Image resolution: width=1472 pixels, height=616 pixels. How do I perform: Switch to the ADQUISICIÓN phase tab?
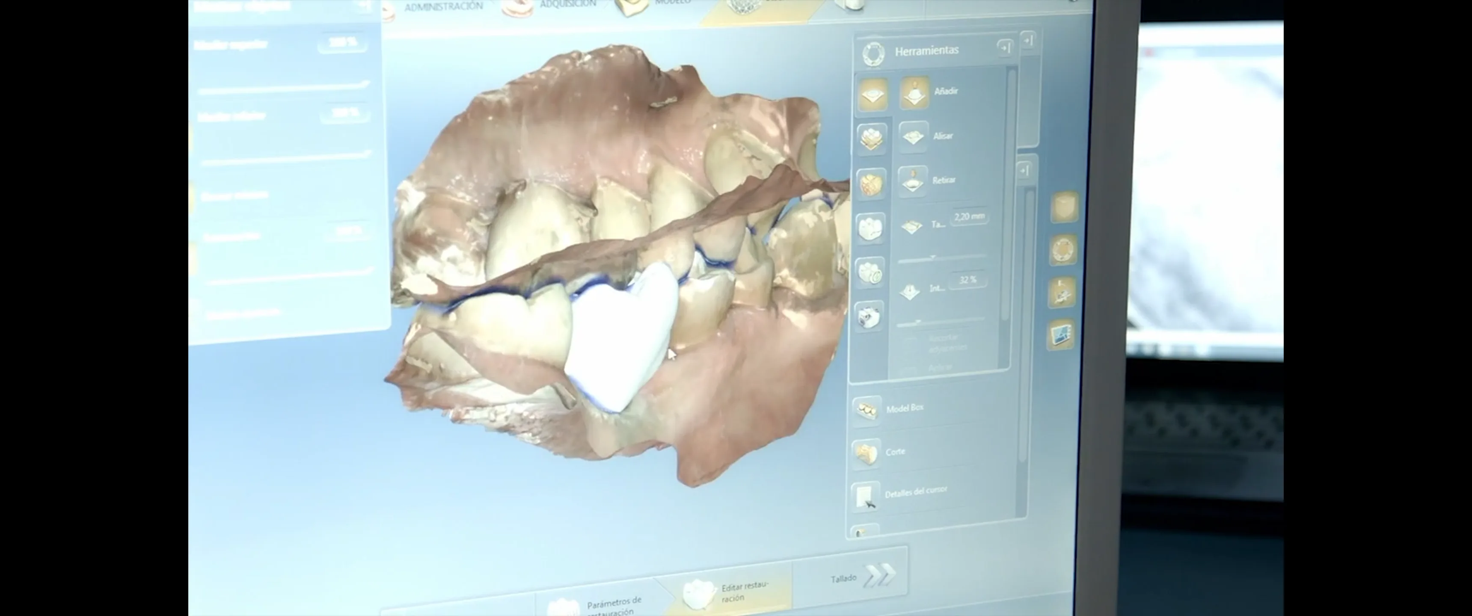pyautogui.click(x=567, y=3)
